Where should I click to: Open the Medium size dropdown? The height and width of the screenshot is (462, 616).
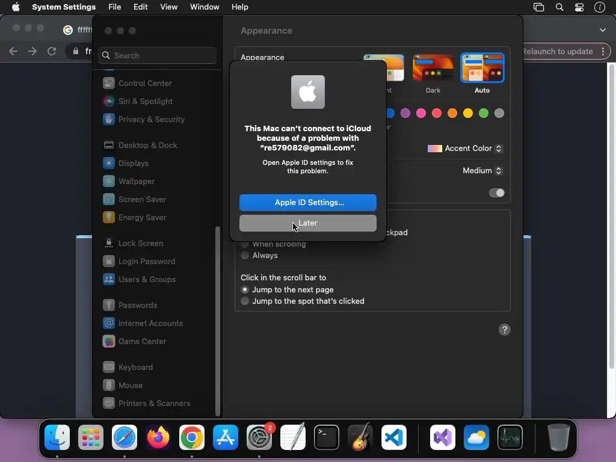(x=482, y=170)
